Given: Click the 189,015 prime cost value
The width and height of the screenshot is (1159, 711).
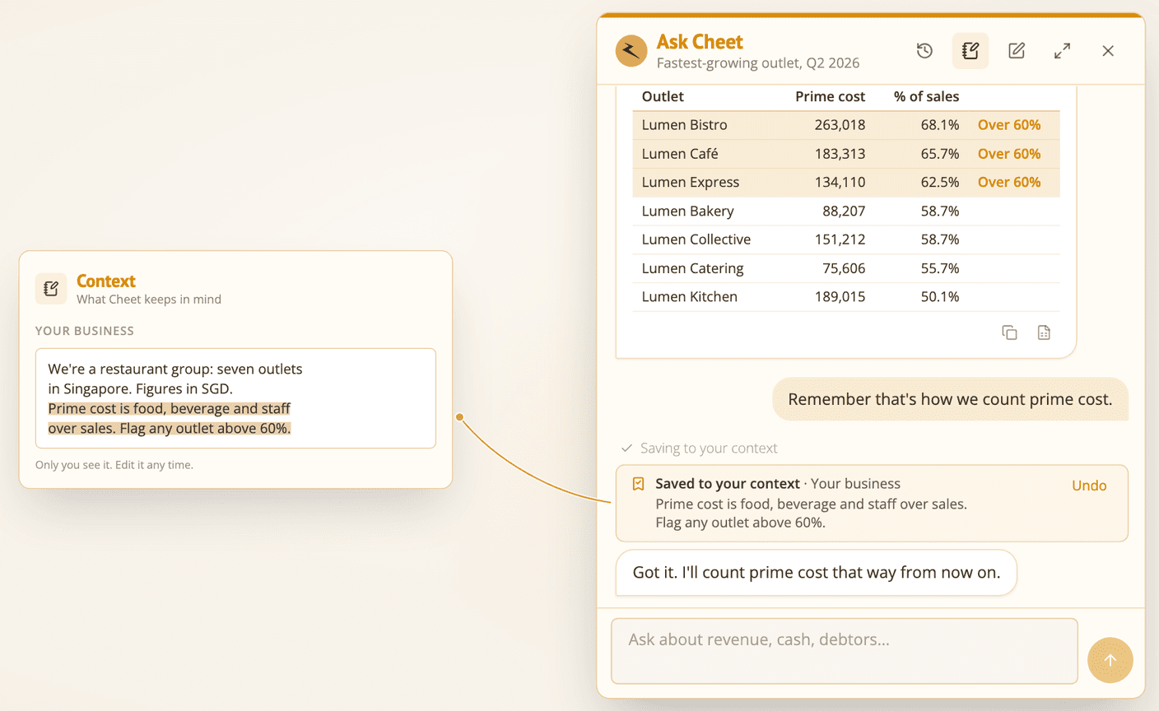Looking at the screenshot, I should pos(840,296).
